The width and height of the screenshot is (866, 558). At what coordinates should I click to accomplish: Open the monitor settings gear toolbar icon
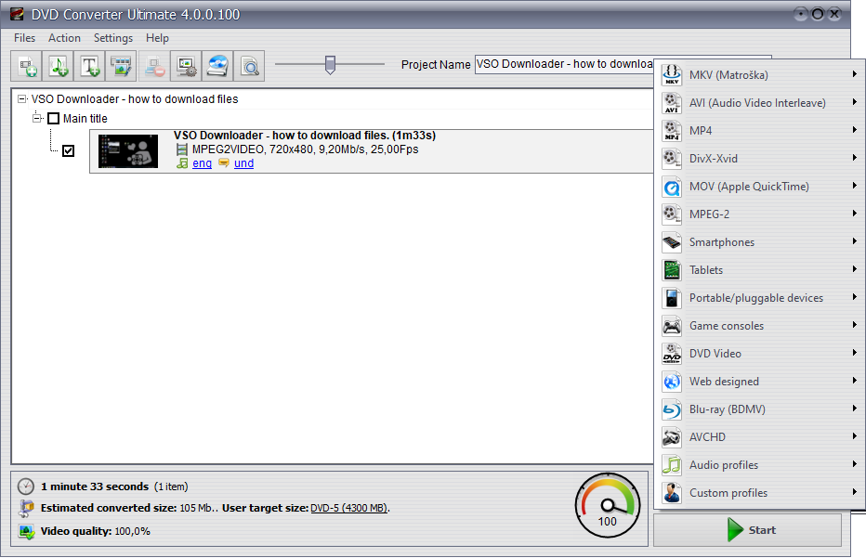186,66
